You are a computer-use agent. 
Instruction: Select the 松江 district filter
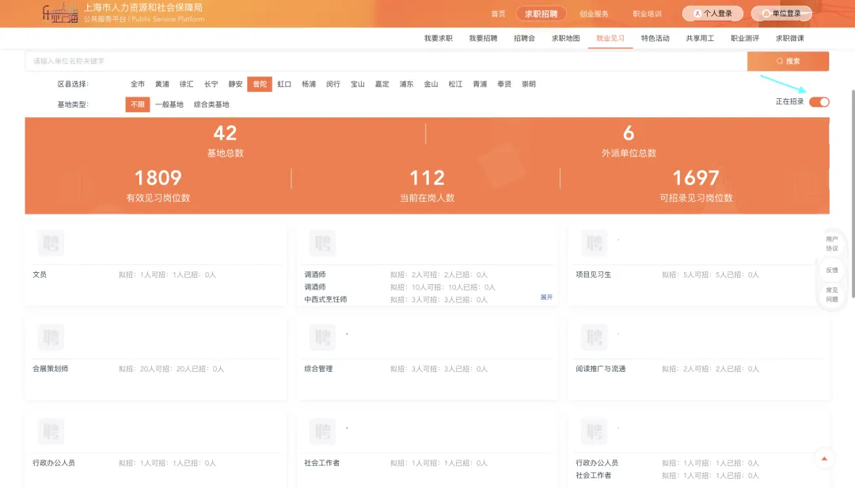tap(455, 84)
